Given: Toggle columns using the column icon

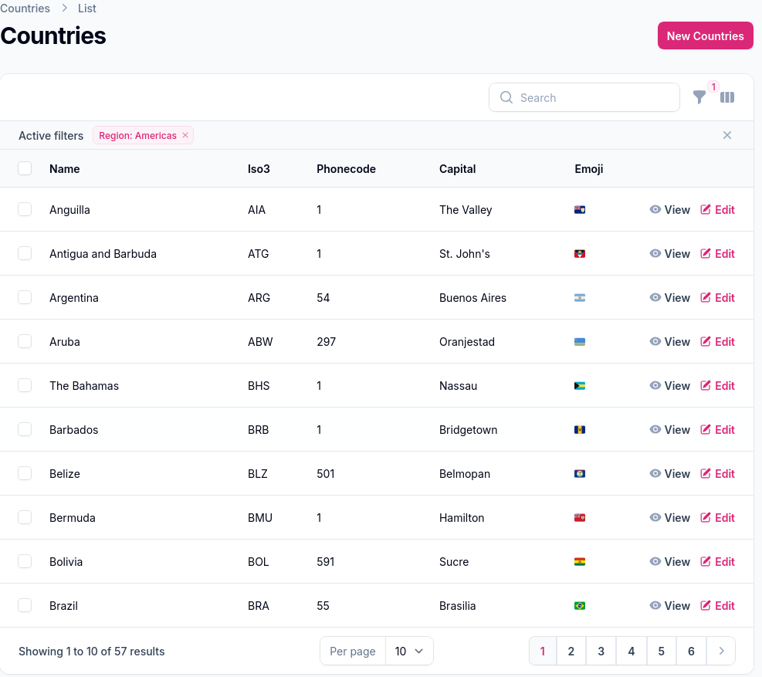Looking at the screenshot, I should (x=727, y=97).
